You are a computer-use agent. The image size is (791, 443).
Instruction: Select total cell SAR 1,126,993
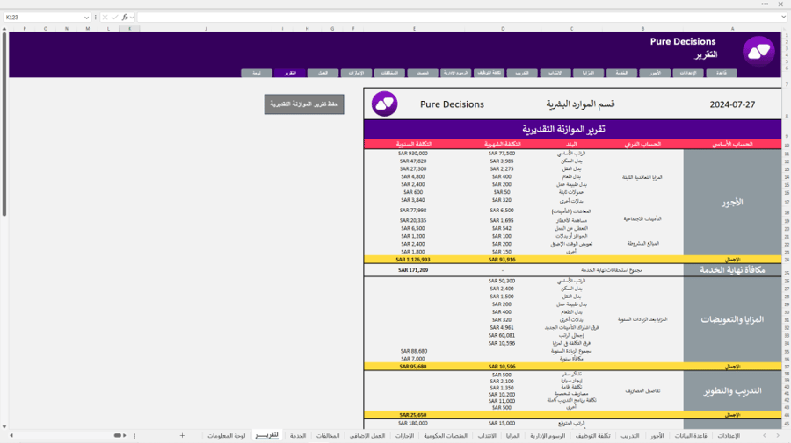tap(413, 260)
